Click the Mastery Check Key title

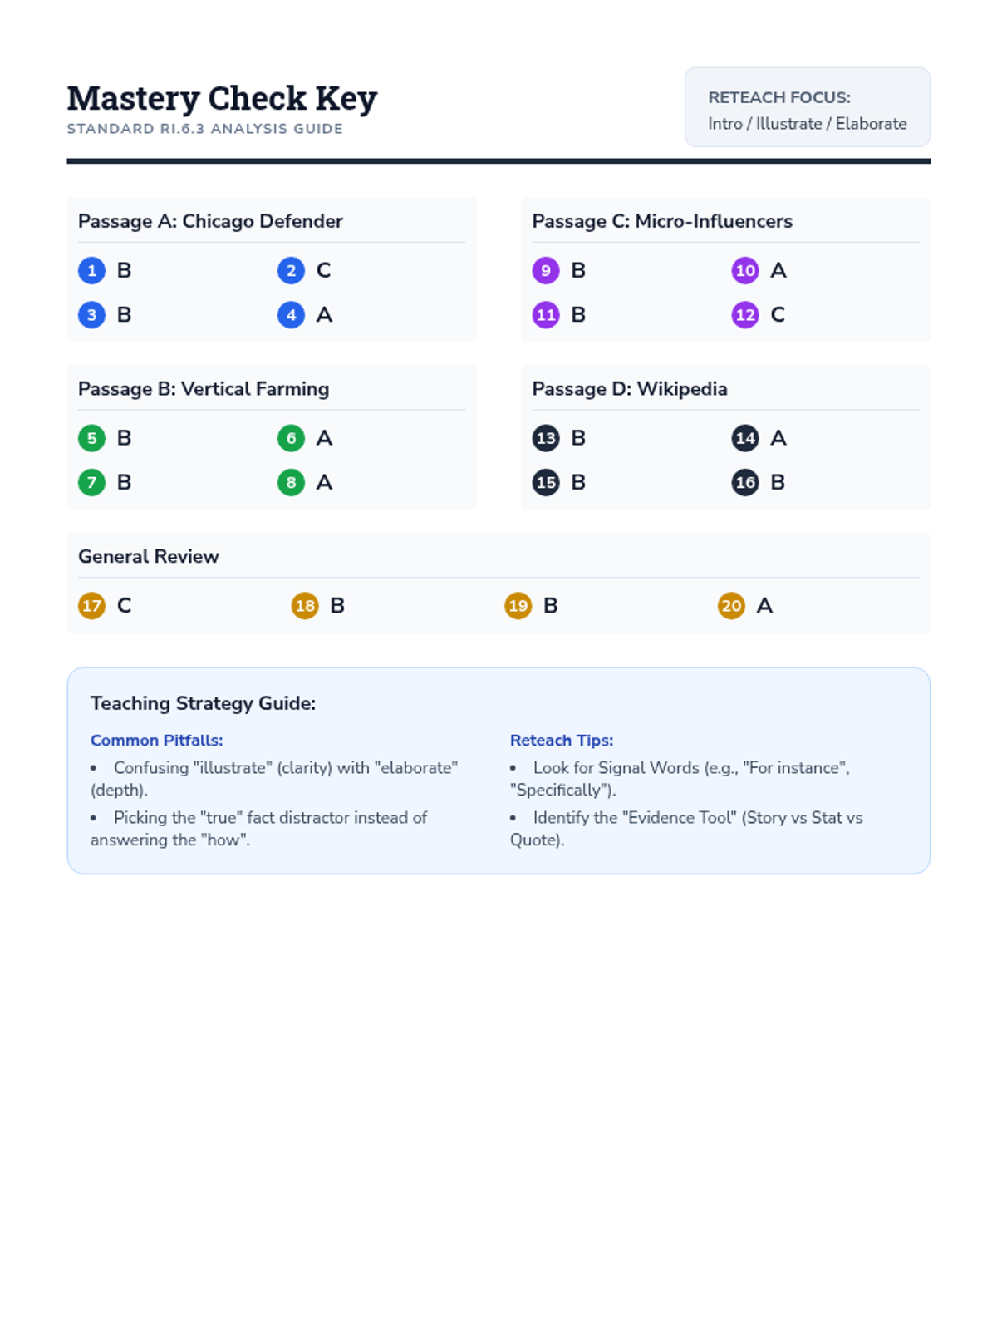pyautogui.click(x=222, y=98)
